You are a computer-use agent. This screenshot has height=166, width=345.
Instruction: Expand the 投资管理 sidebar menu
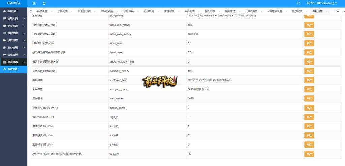pyautogui.click(x=13, y=40)
